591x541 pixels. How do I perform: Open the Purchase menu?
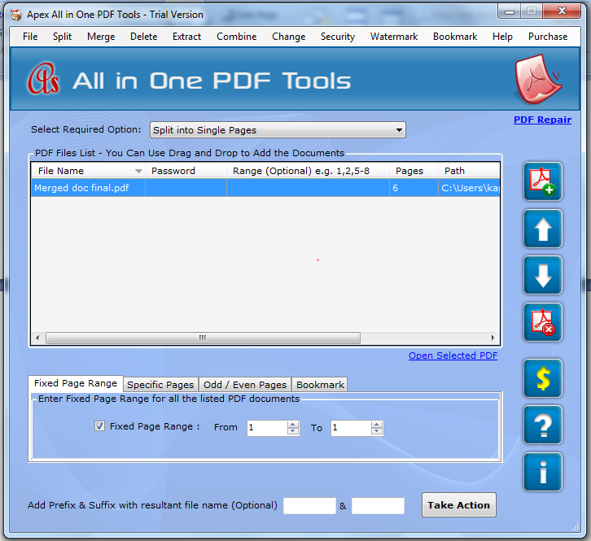click(548, 37)
